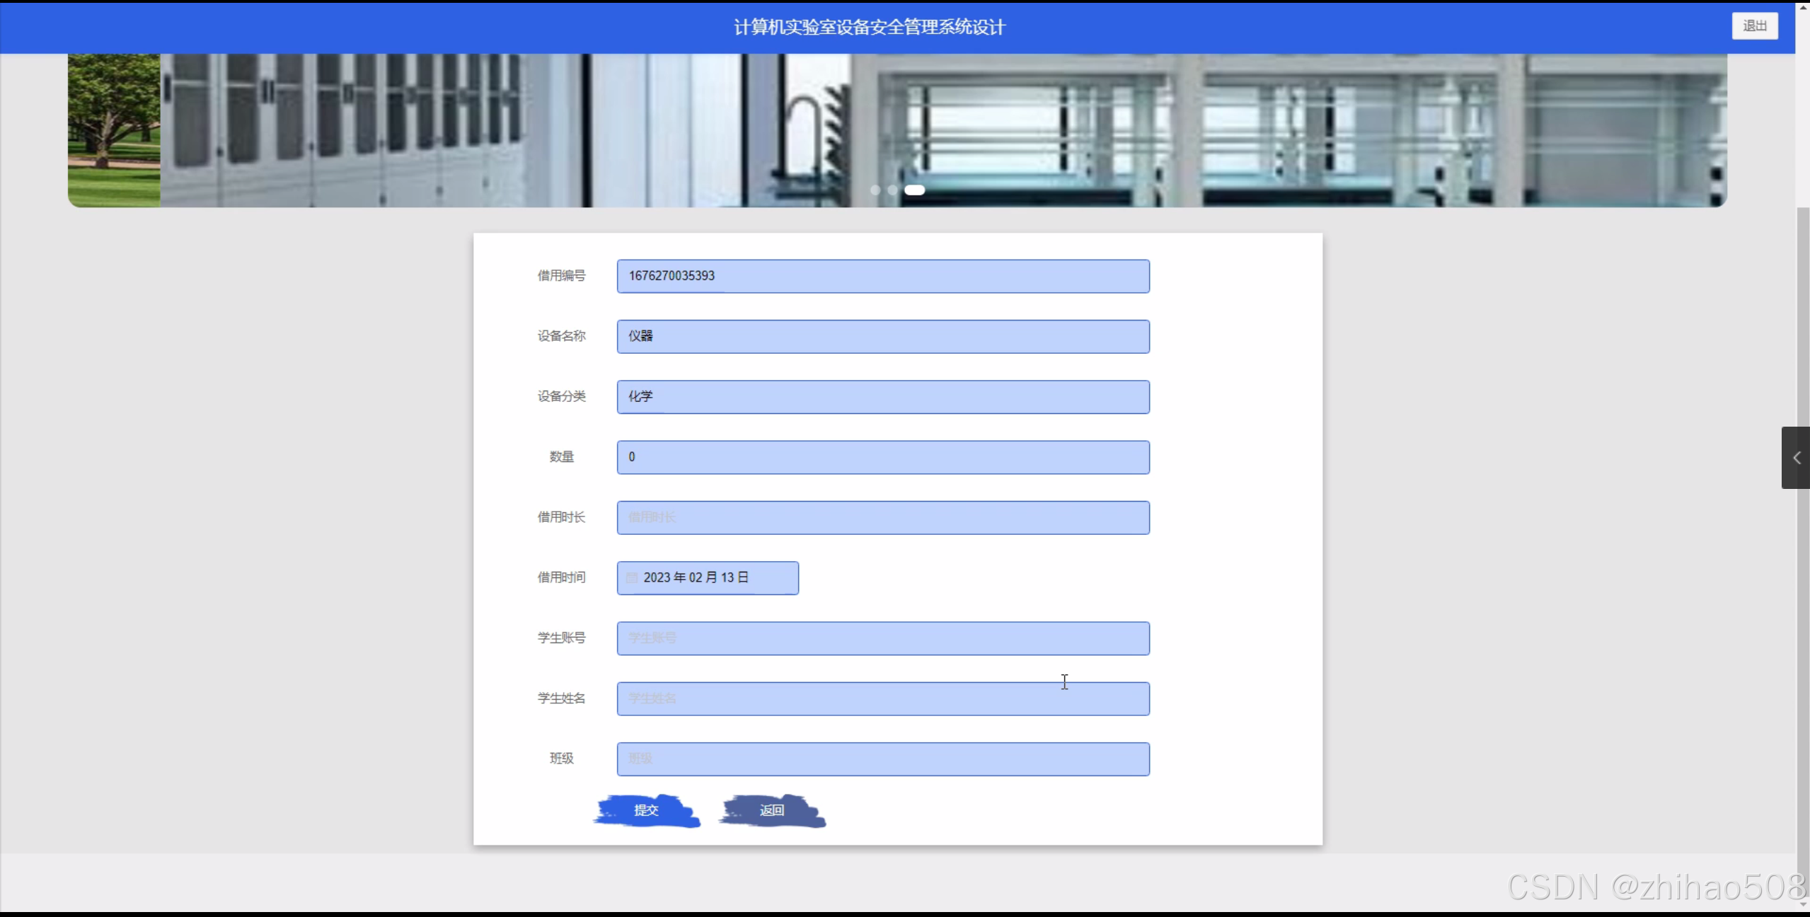Focus the 学生姓名 input field
Viewport: 1810px width, 917px height.
click(882, 699)
